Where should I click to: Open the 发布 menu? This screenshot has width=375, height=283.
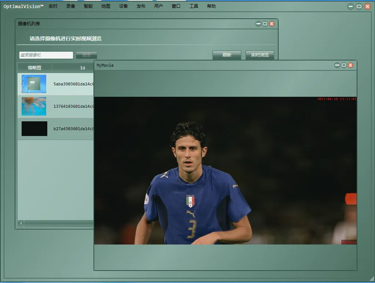pos(141,6)
